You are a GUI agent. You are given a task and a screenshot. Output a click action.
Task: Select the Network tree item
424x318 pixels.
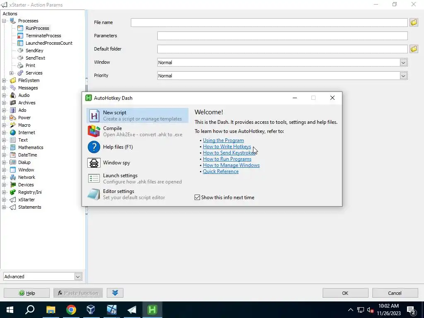26,177
